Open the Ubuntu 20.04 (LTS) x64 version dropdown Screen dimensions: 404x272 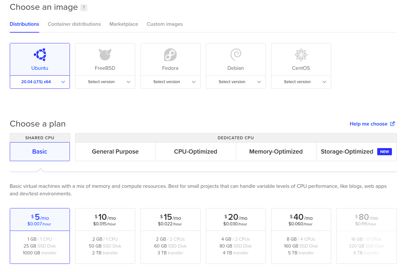tap(40, 82)
